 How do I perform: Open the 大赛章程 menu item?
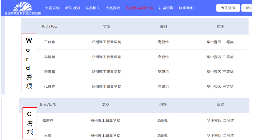click(52, 8)
